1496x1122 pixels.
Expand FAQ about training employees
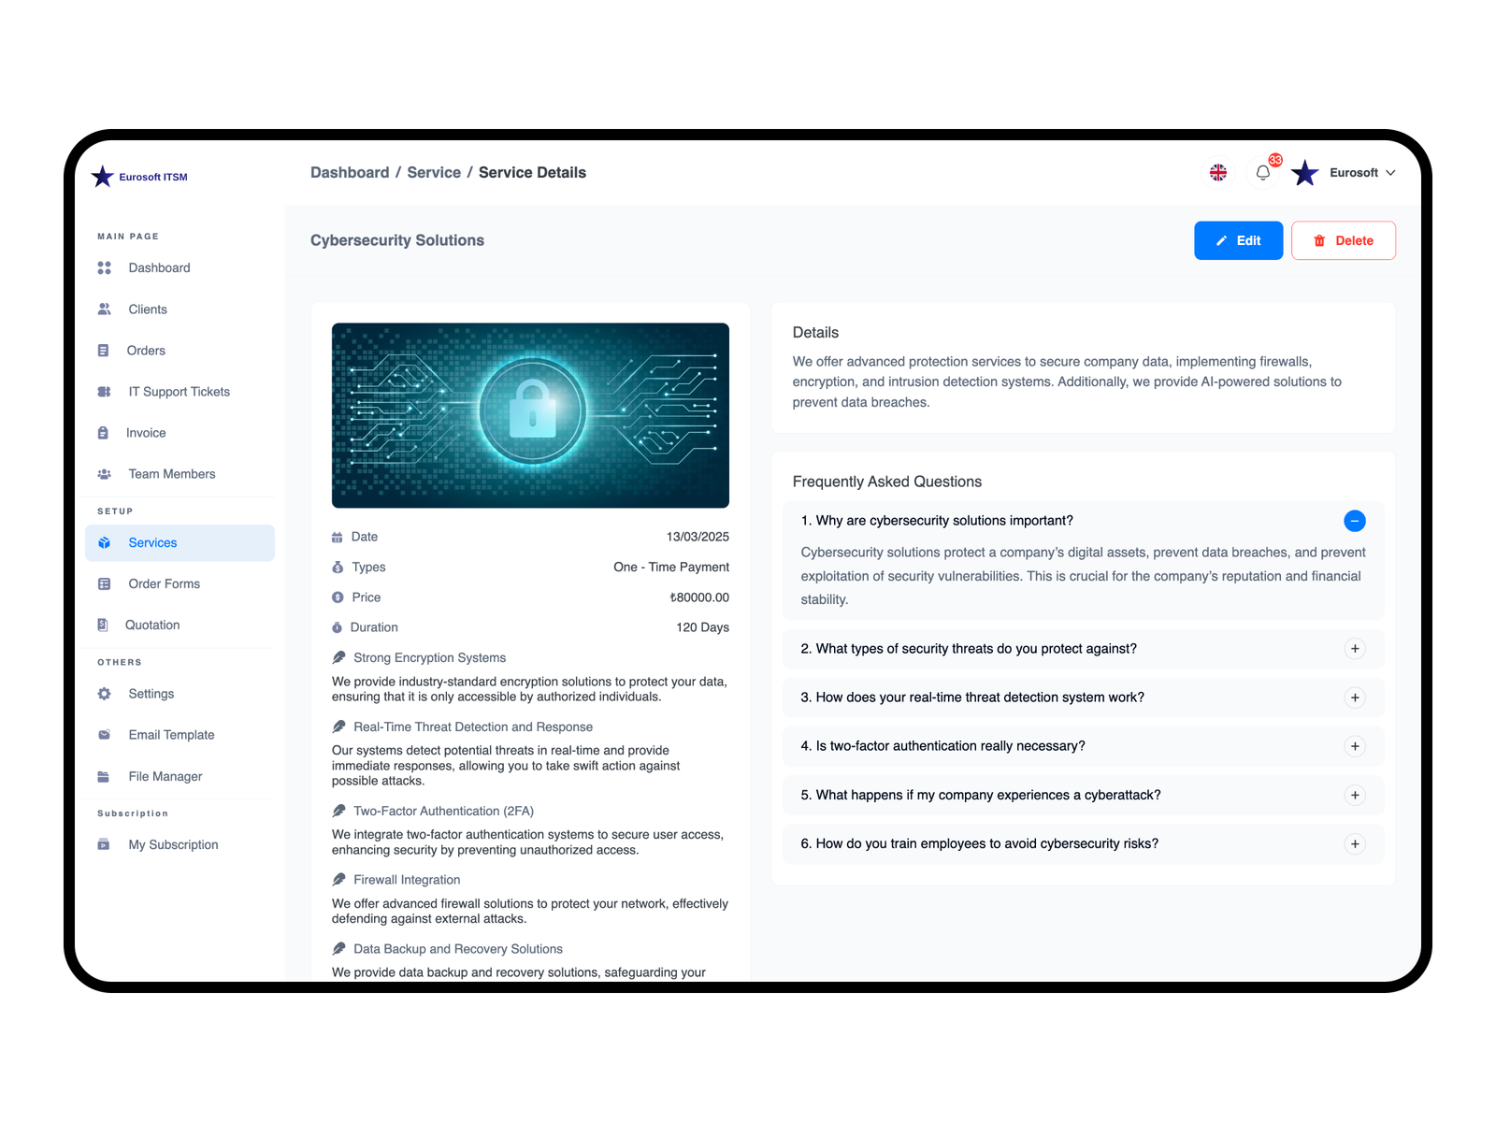click(1354, 844)
